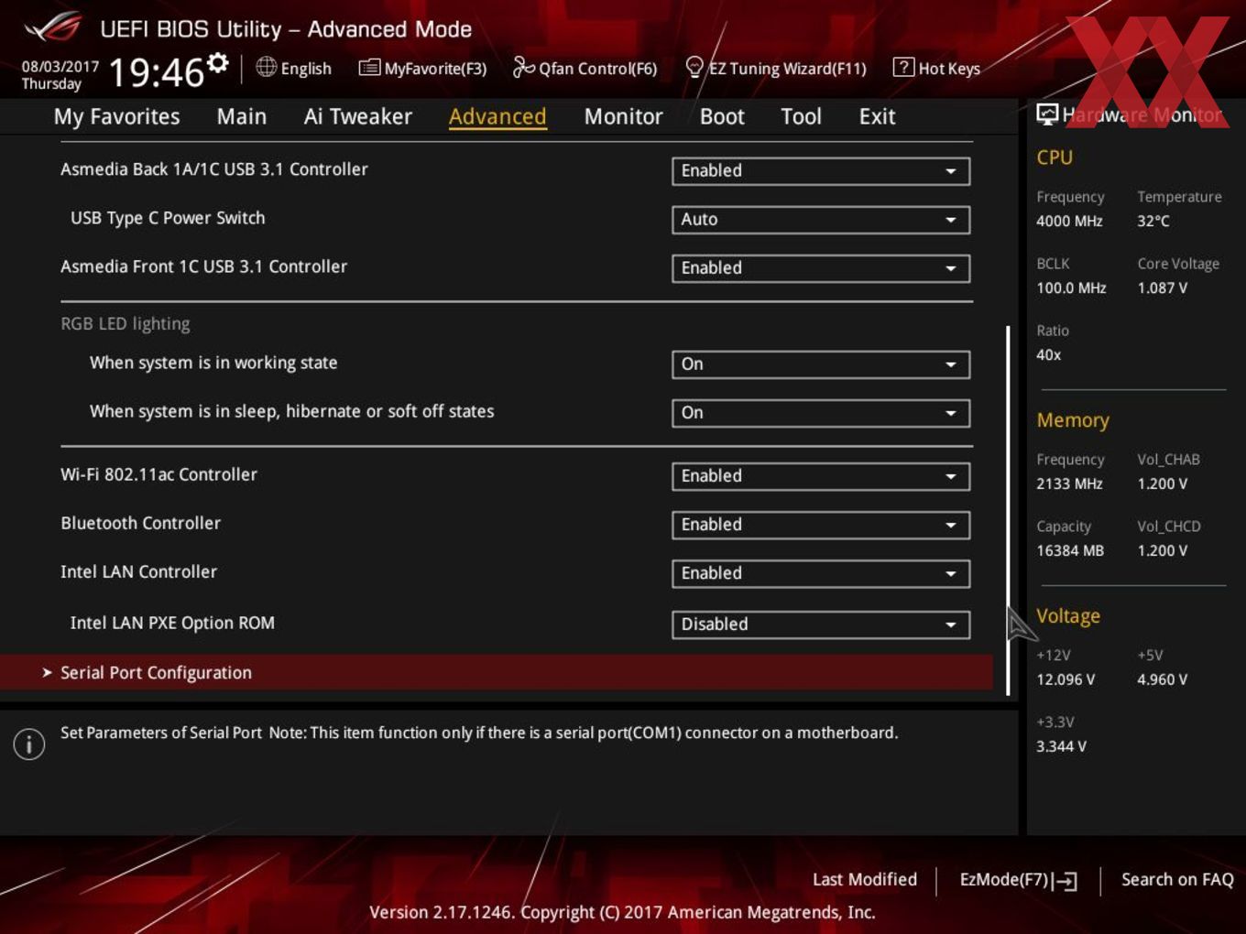The width and height of the screenshot is (1246, 934).
Task: Open Wi-Fi 802.11ac Controller dropdown
Action: pyautogui.click(x=821, y=476)
